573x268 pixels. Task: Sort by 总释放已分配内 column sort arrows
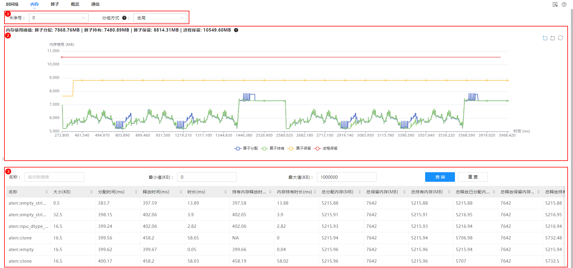coord(494,192)
